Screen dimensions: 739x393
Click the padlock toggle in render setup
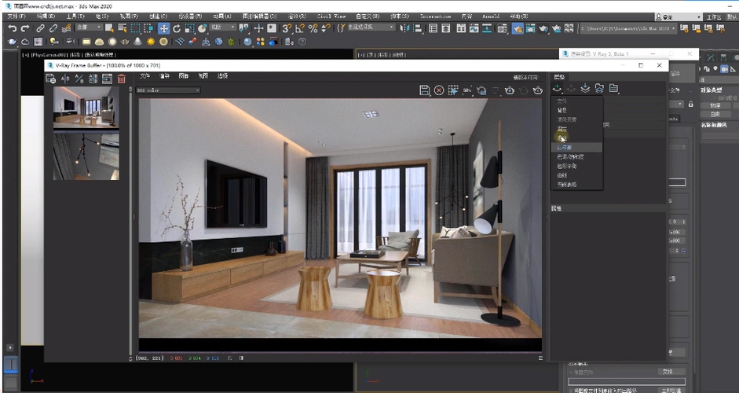pos(690,104)
